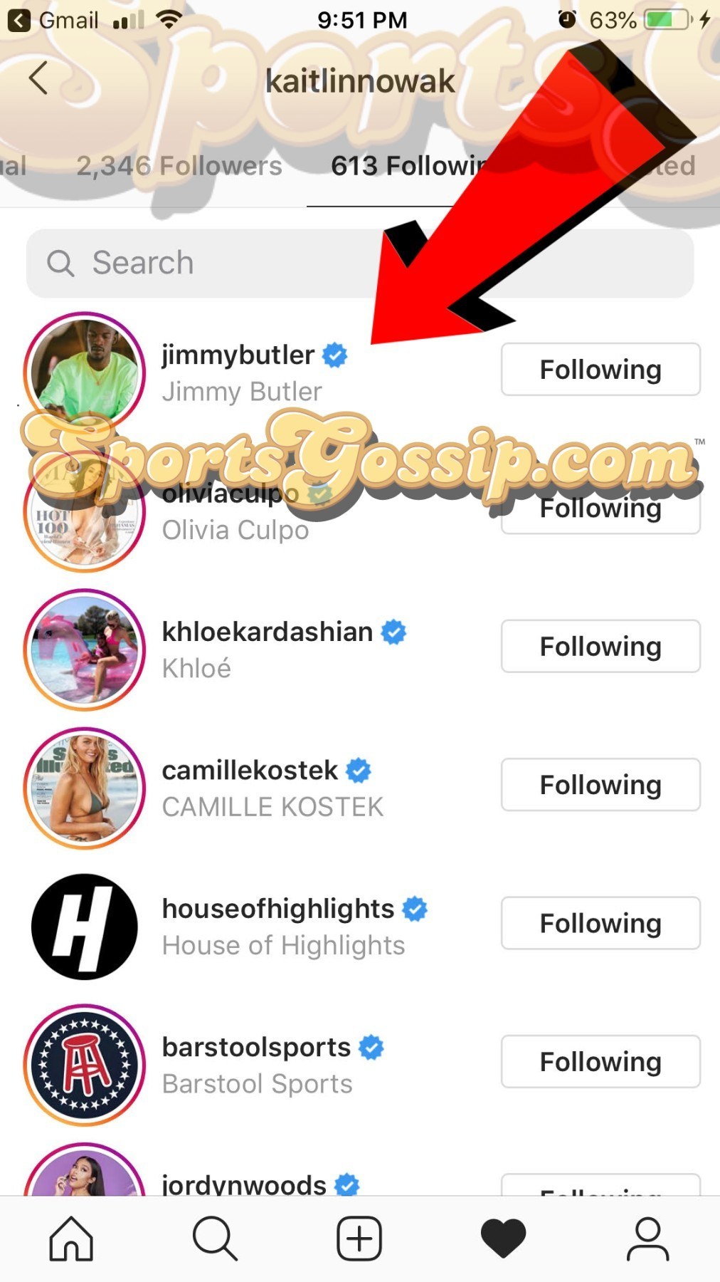Return to Gmail via top-left back arrow

point(19,20)
